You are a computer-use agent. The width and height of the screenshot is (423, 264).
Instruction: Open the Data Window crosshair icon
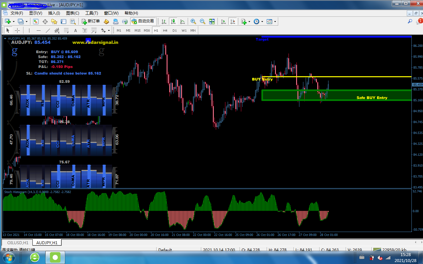point(45,21)
